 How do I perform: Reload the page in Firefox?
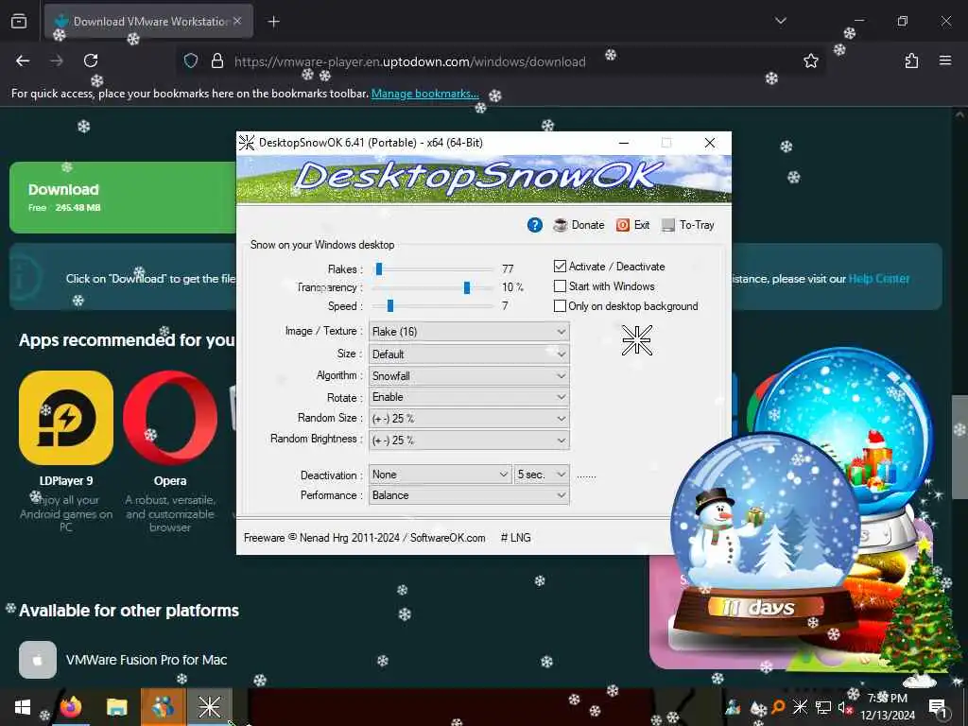click(91, 60)
